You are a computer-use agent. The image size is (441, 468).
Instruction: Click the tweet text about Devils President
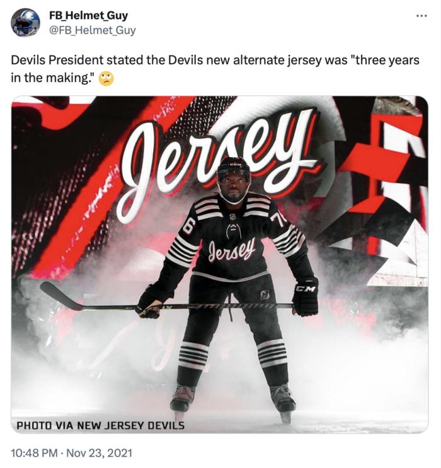[x=215, y=69]
